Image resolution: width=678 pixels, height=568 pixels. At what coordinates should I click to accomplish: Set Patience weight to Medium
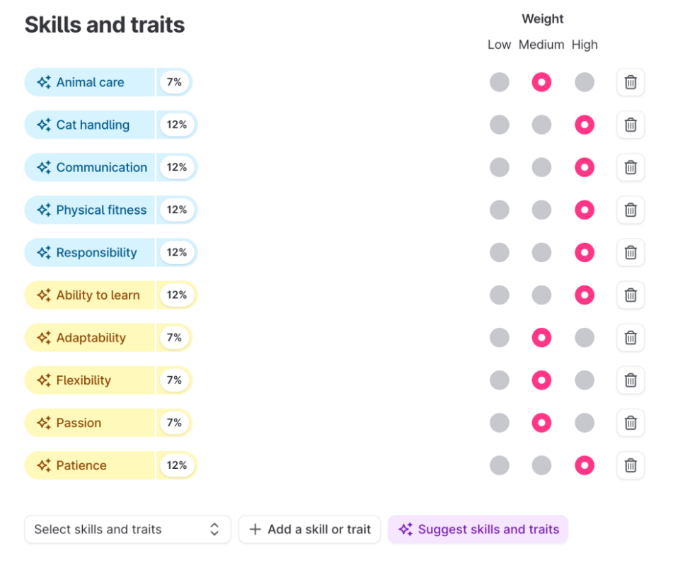coord(541,465)
